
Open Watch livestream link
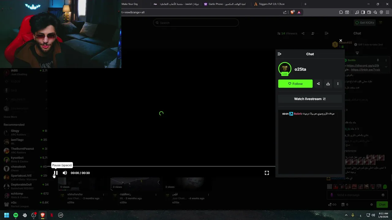tap(310, 99)
